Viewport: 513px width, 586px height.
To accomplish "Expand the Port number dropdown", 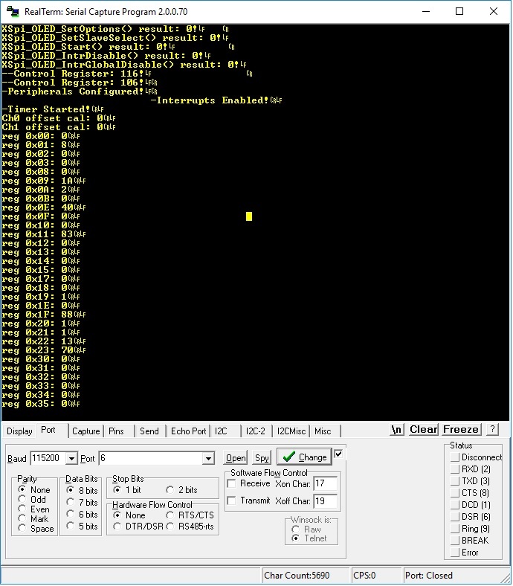I will click(x=209, y=459).
